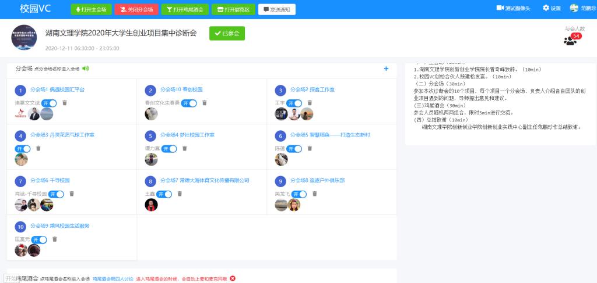Image resolution: width=597 pixels, height=283 pixels.
Task: Open the participants count icon showing 54
Action: (570, 40)
